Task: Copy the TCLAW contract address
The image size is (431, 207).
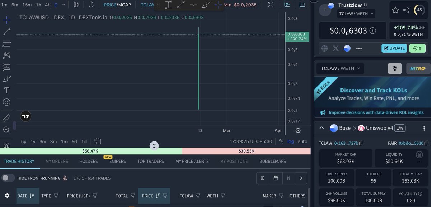Action: pyautogui.click(x=361, y=143)
